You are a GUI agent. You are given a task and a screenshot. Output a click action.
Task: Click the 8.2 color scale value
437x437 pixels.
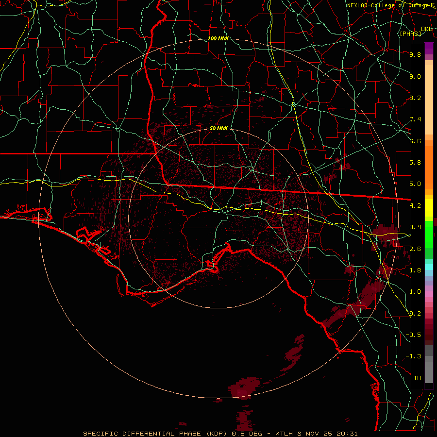tap(415, 98)
